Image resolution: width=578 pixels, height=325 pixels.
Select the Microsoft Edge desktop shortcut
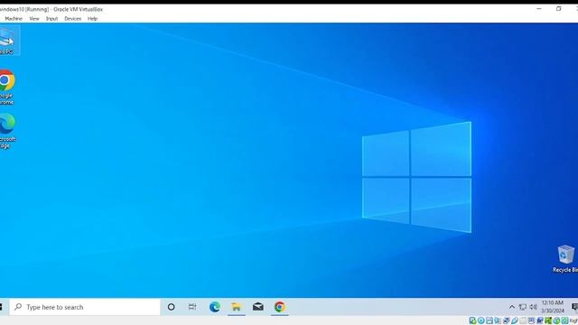[7, 130]
